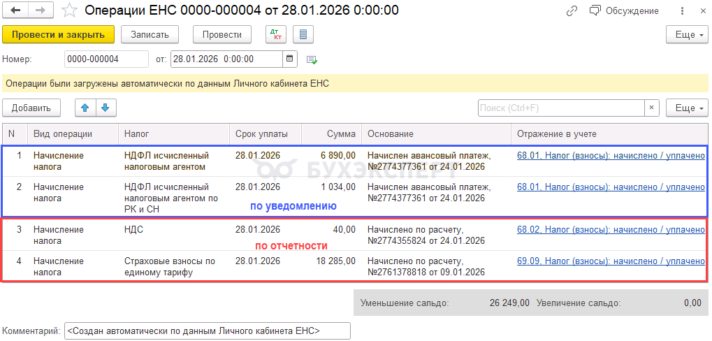Open 68.02 link for НДС row

[x=611, y=230]
